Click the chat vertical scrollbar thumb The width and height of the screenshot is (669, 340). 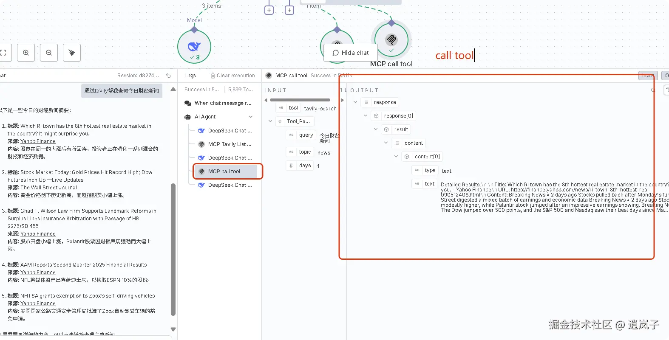(173, 250)
